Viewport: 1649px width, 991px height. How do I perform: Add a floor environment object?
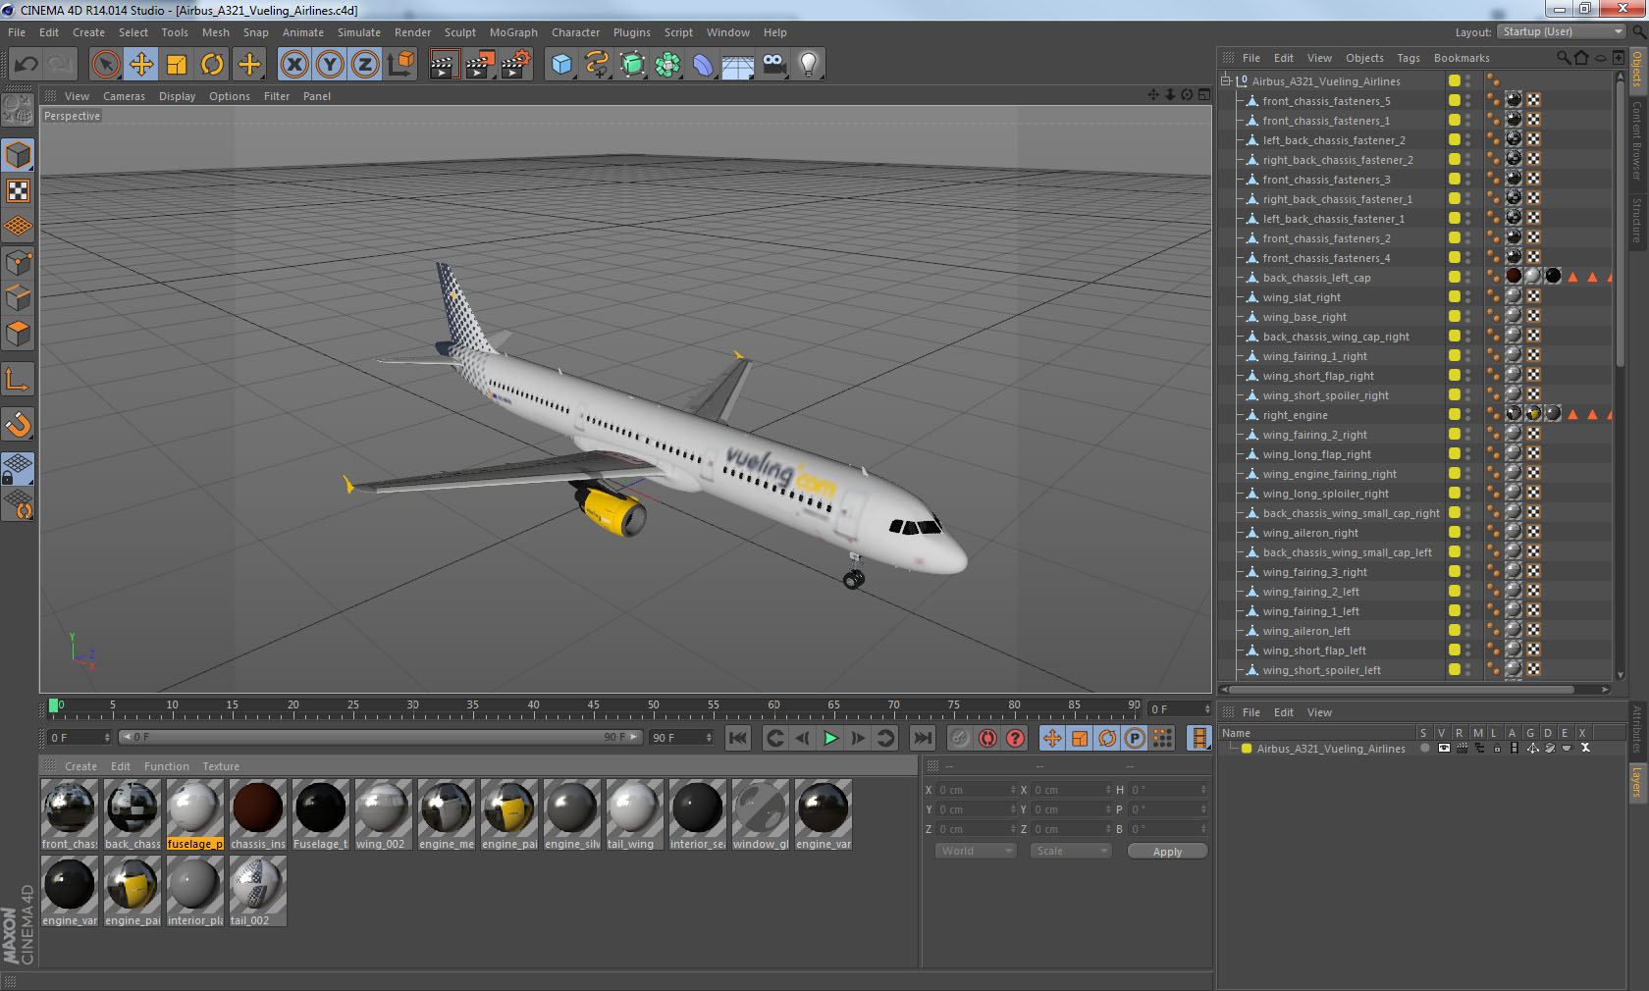[x=738, y=65]
